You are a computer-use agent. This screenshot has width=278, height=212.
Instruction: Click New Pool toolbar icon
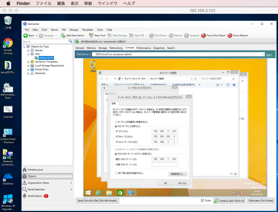click(x=91, y=35)
